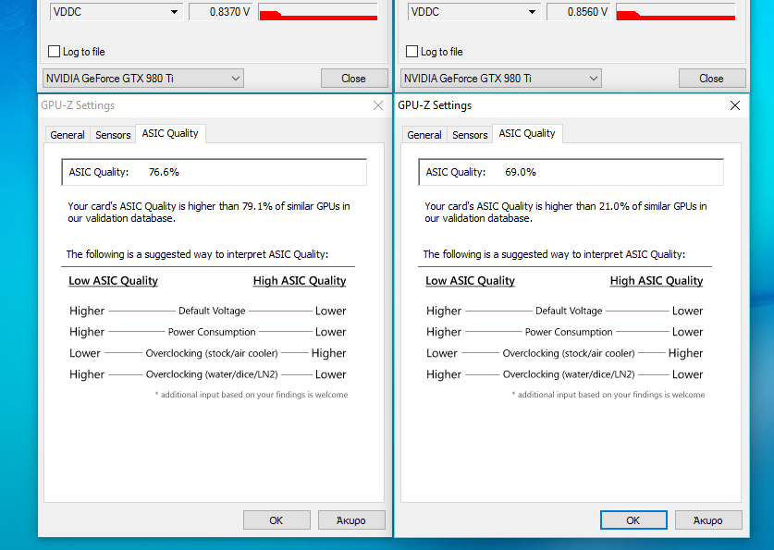Screen dimensions: 774x550
Task: Expand GTX 980 Ti GPU selector in right window
Action: [501, 78]
